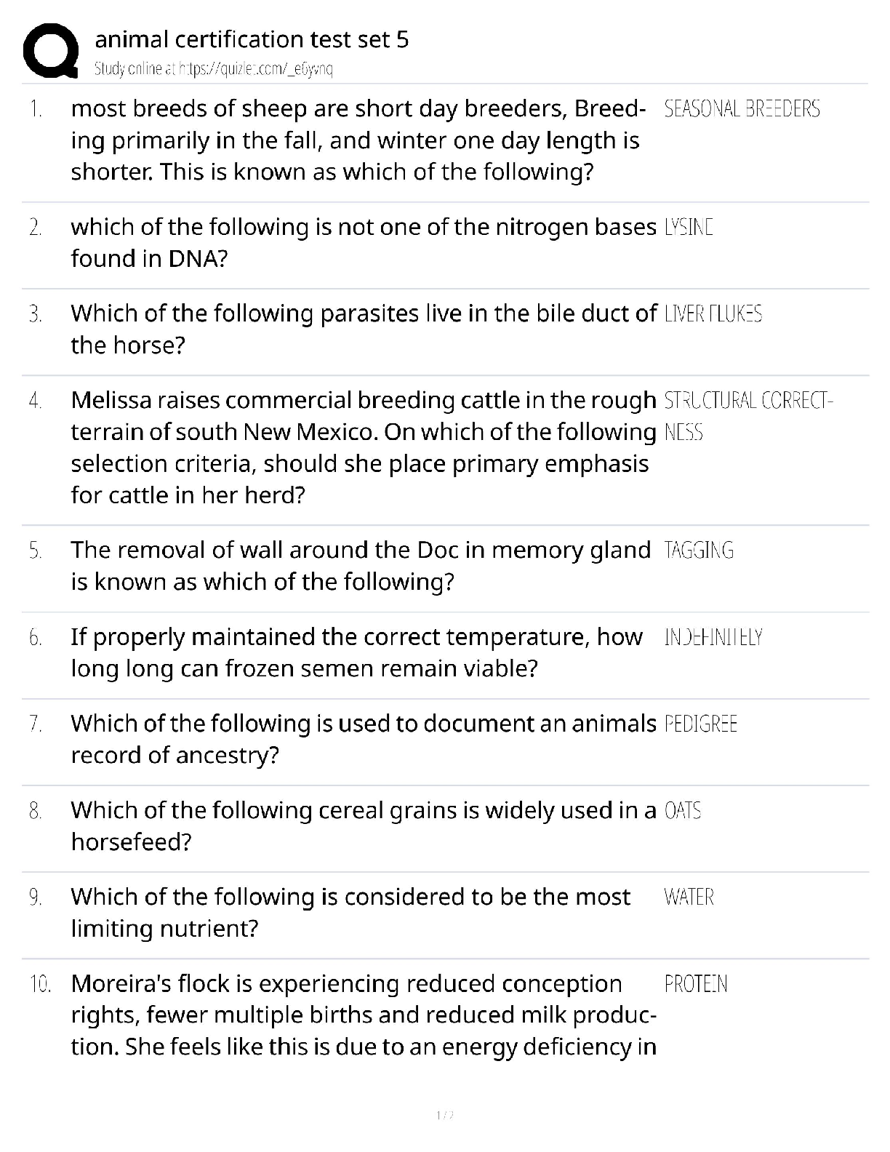Click the question about most limiting nutrient
Screen dimensions: 890x1152
349,912
